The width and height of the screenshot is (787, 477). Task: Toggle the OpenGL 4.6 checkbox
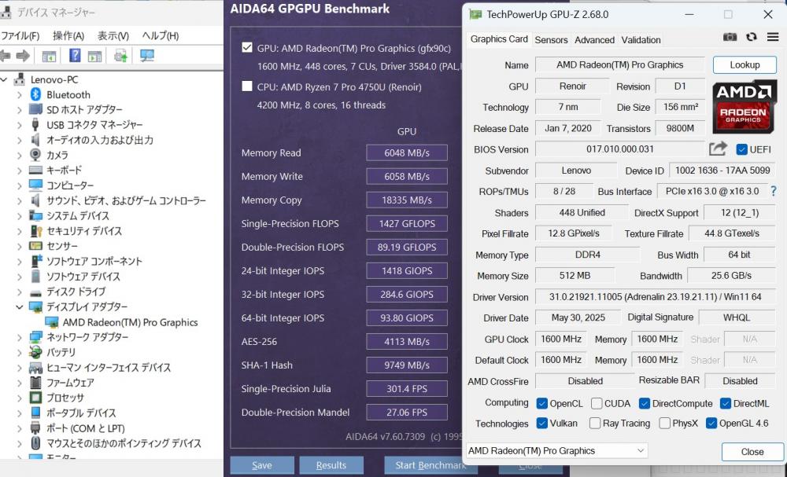[711, 424]
